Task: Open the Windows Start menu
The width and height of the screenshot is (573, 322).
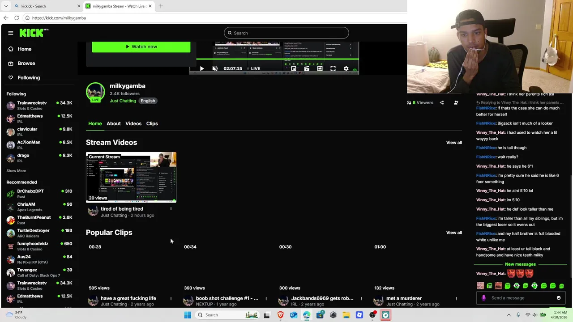Action: pyautogui.click(x=188, y=315)
